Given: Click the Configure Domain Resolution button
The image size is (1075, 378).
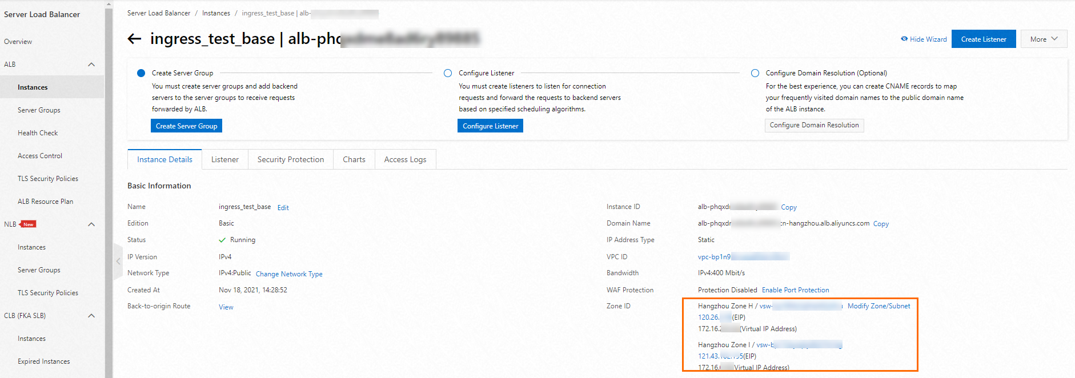Looking at the screenshot, I should click(814, 125).
